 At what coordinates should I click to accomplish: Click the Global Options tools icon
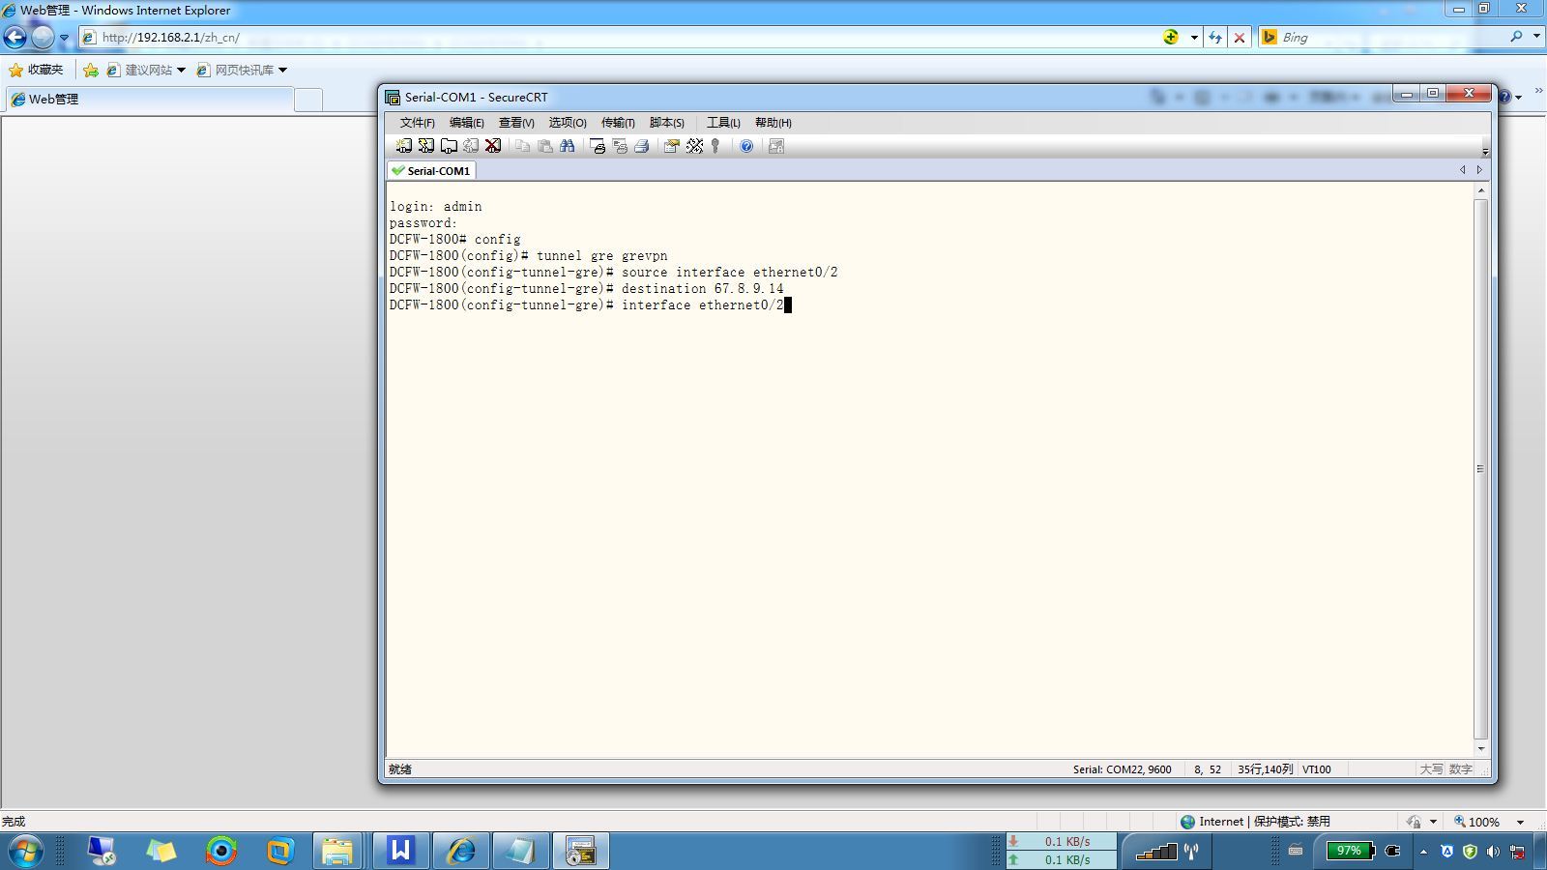(694, 146)
